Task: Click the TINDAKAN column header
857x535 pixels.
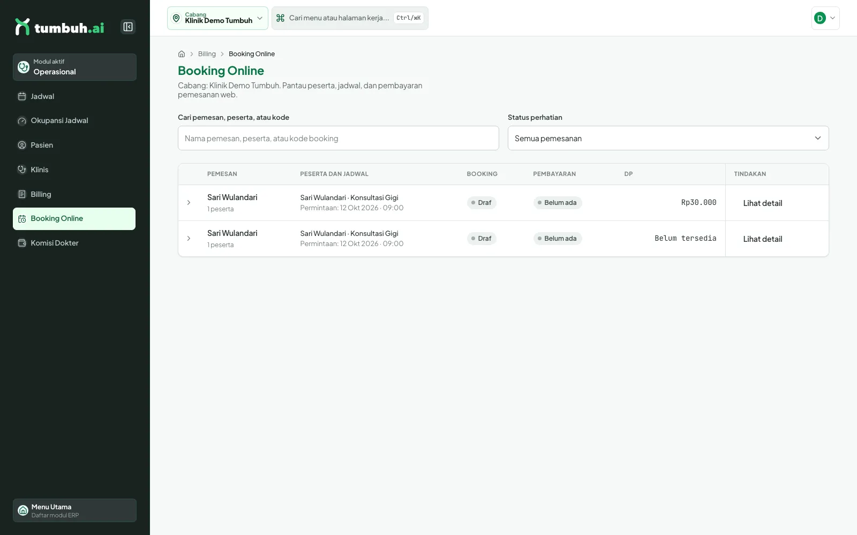Action: point(750,174)
